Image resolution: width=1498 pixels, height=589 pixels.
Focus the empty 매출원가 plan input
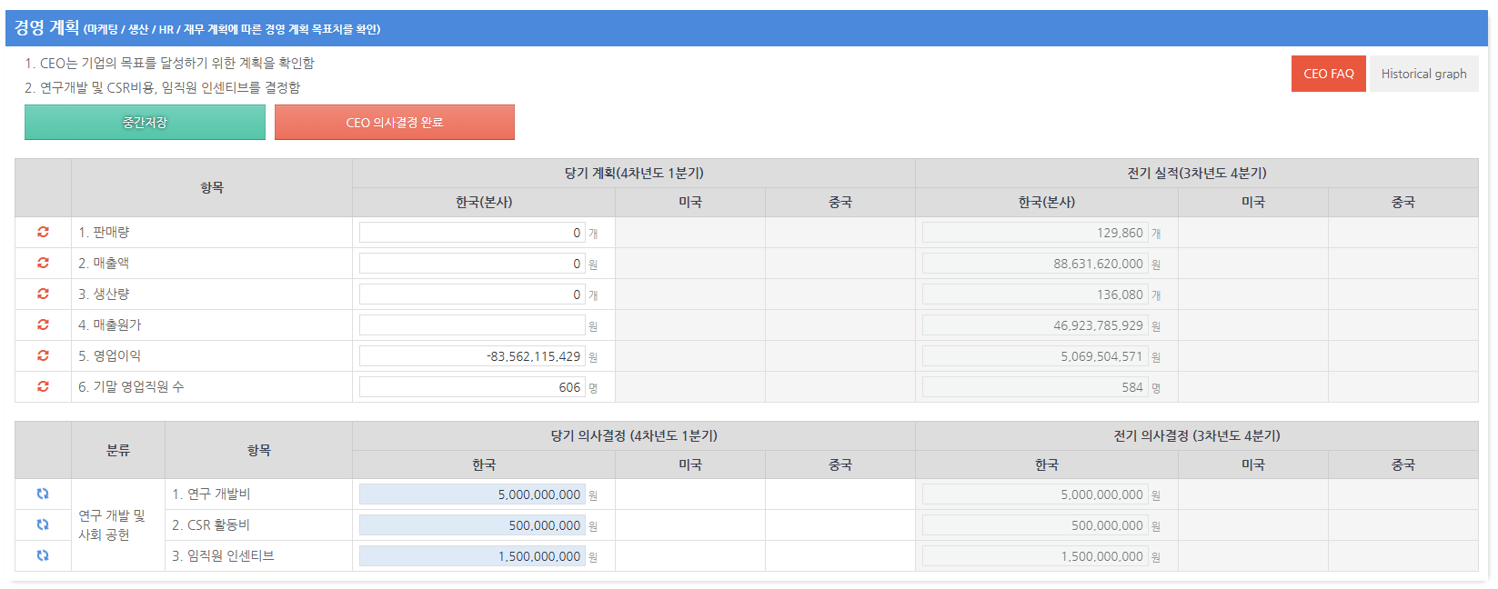(471, 325)
